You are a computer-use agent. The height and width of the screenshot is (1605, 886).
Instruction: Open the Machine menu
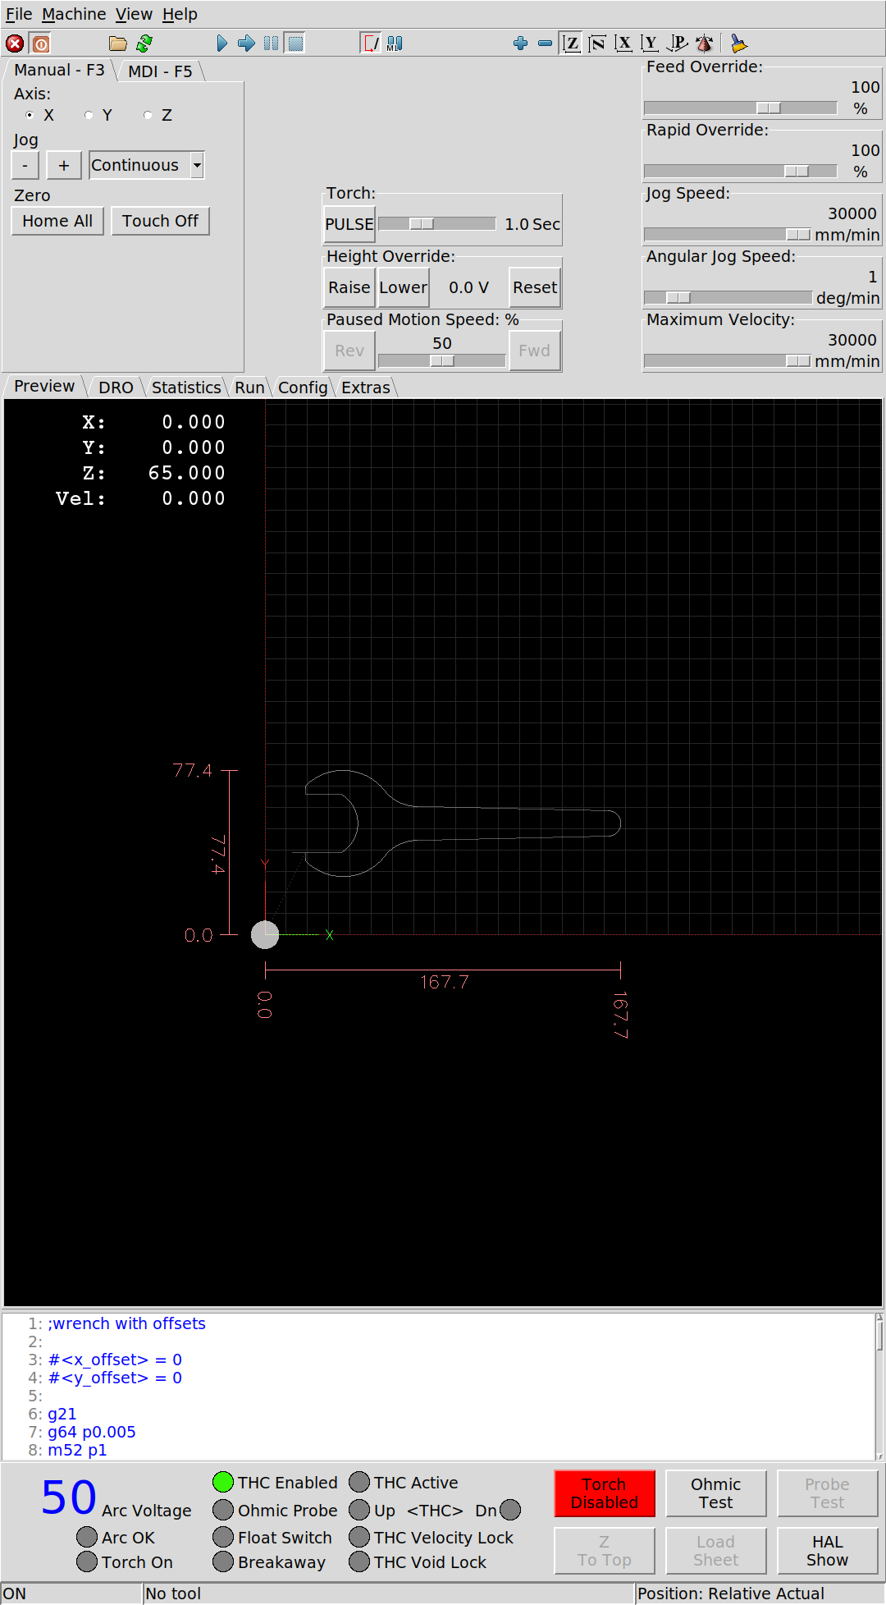[x=74, y=14]
